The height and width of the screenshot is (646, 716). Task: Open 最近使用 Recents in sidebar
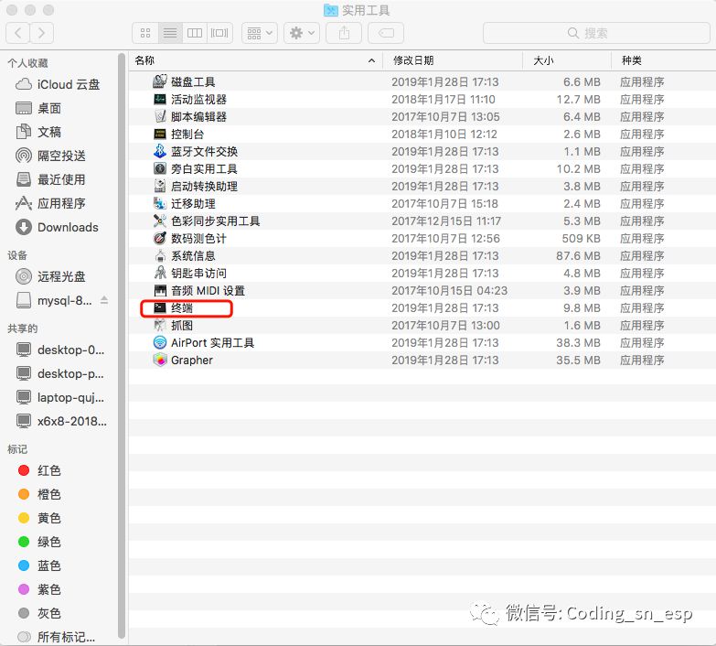coord(50,179)
